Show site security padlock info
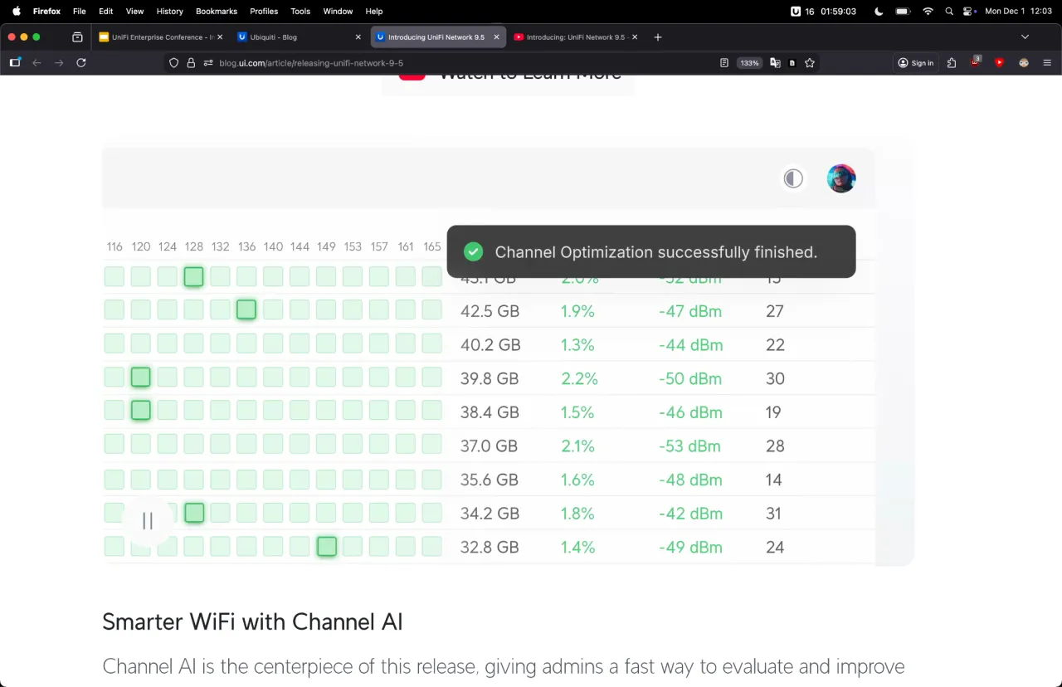Image resolution: width=1062 pixels, height=687 pixels. (x=191, y=62)
